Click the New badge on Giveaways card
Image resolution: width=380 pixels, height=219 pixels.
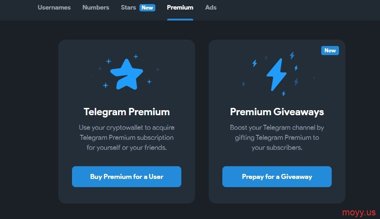pyautogui.click(x=330, y=51)
